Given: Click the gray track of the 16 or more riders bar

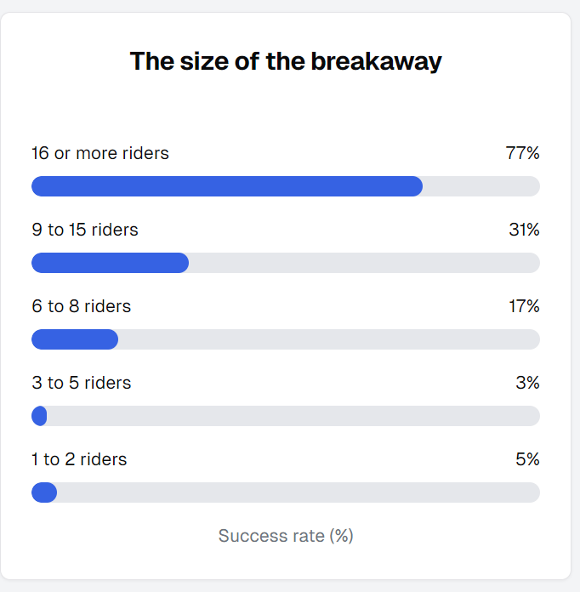Looking at the screenshot, I should pos(481,186).
